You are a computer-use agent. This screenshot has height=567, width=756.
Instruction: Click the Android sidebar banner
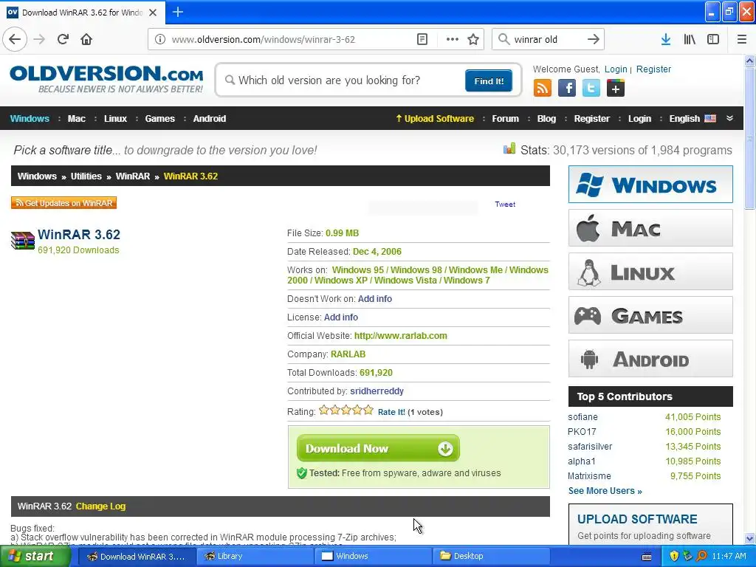pos(650,359)
